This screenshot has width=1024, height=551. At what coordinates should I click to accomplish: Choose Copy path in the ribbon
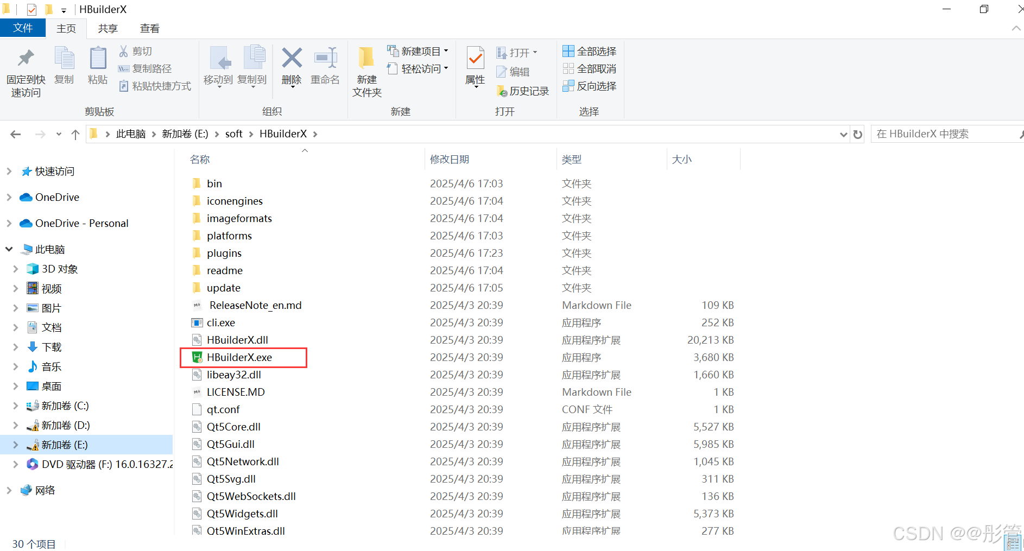[x=145, y=68]
